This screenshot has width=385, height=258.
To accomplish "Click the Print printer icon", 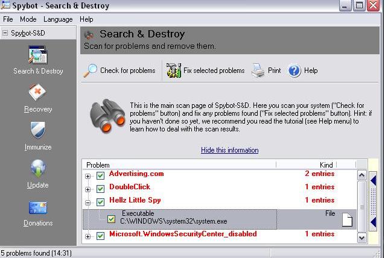I will (x=258, y=71).
